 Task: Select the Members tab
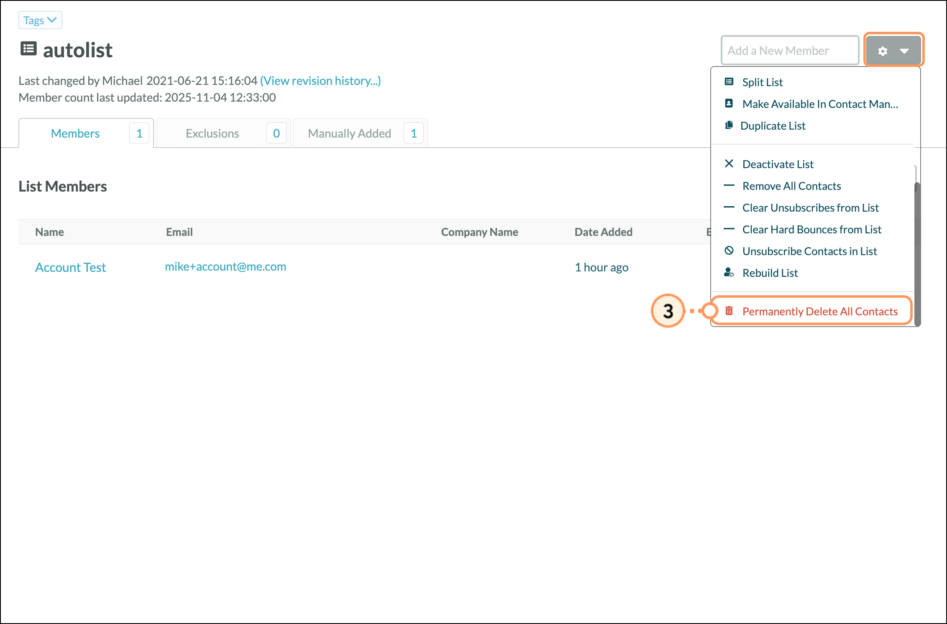[x=75, y=133]
